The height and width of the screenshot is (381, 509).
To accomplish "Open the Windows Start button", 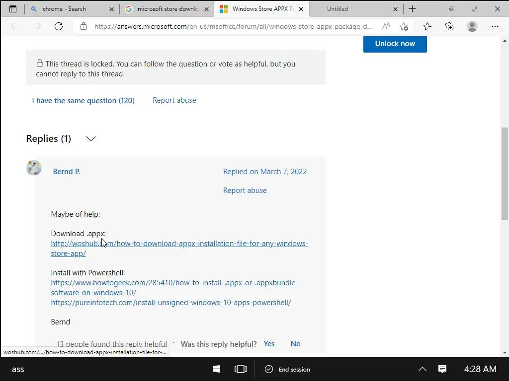I will (x=217, y=369).
